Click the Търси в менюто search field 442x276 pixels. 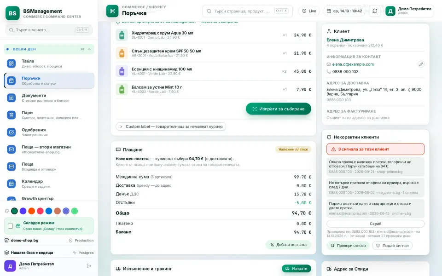coord(49,30)
